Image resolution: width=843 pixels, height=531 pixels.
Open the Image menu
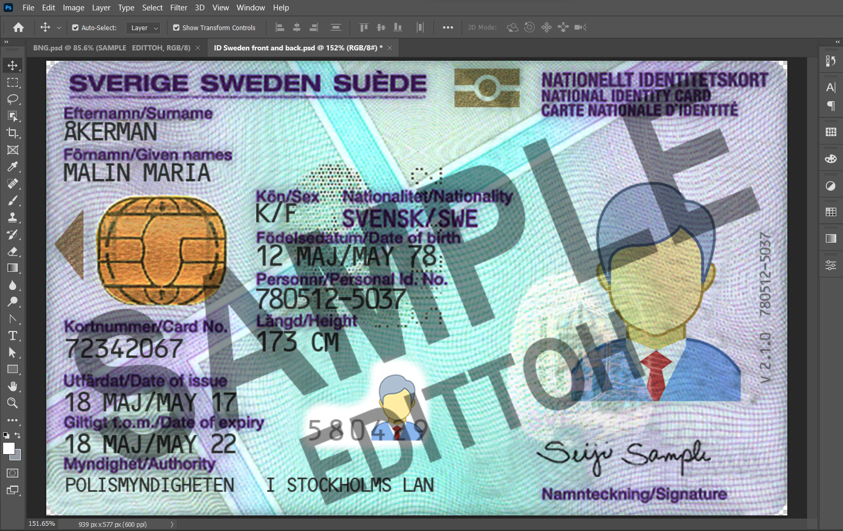73,8
